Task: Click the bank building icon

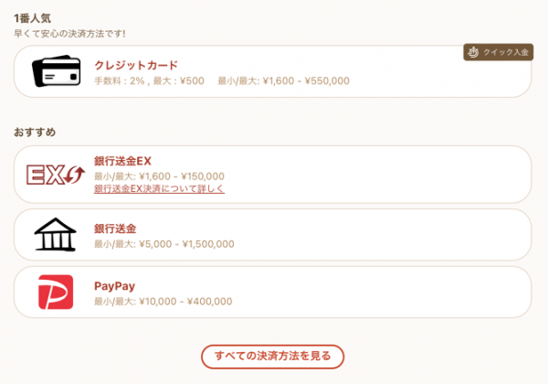Action: 55,234
